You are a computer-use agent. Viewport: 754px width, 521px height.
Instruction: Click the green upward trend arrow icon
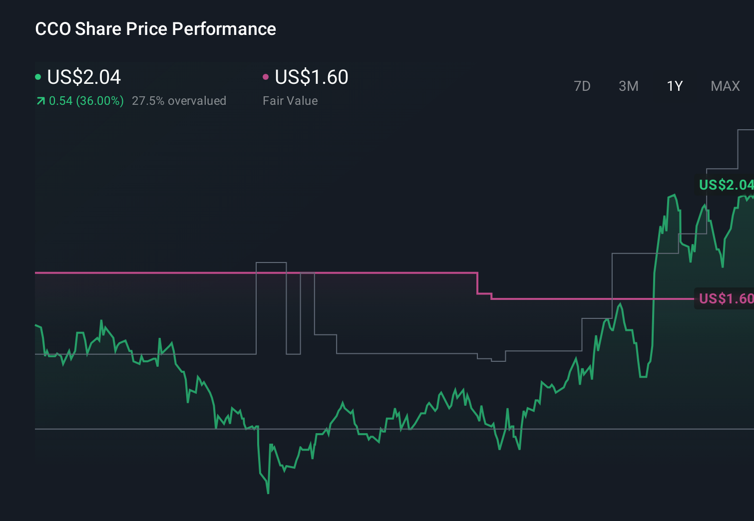point(40,100)
